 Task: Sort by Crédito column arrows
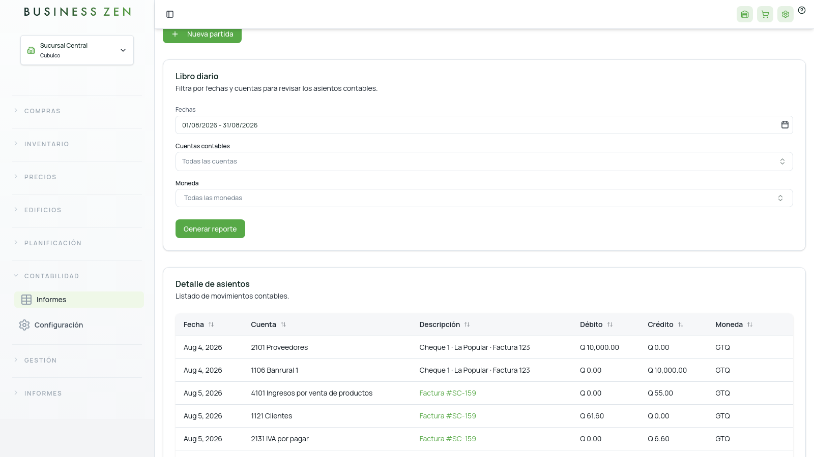pos(681,324)
